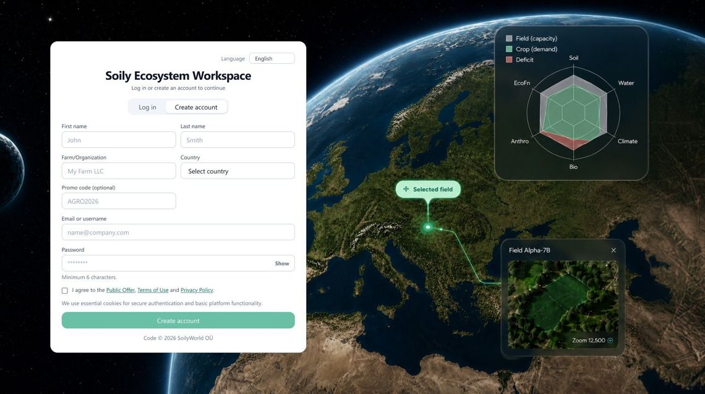Open the Public Offer link
This screenshot has height=394, width=705.
[x=121, y=290]
